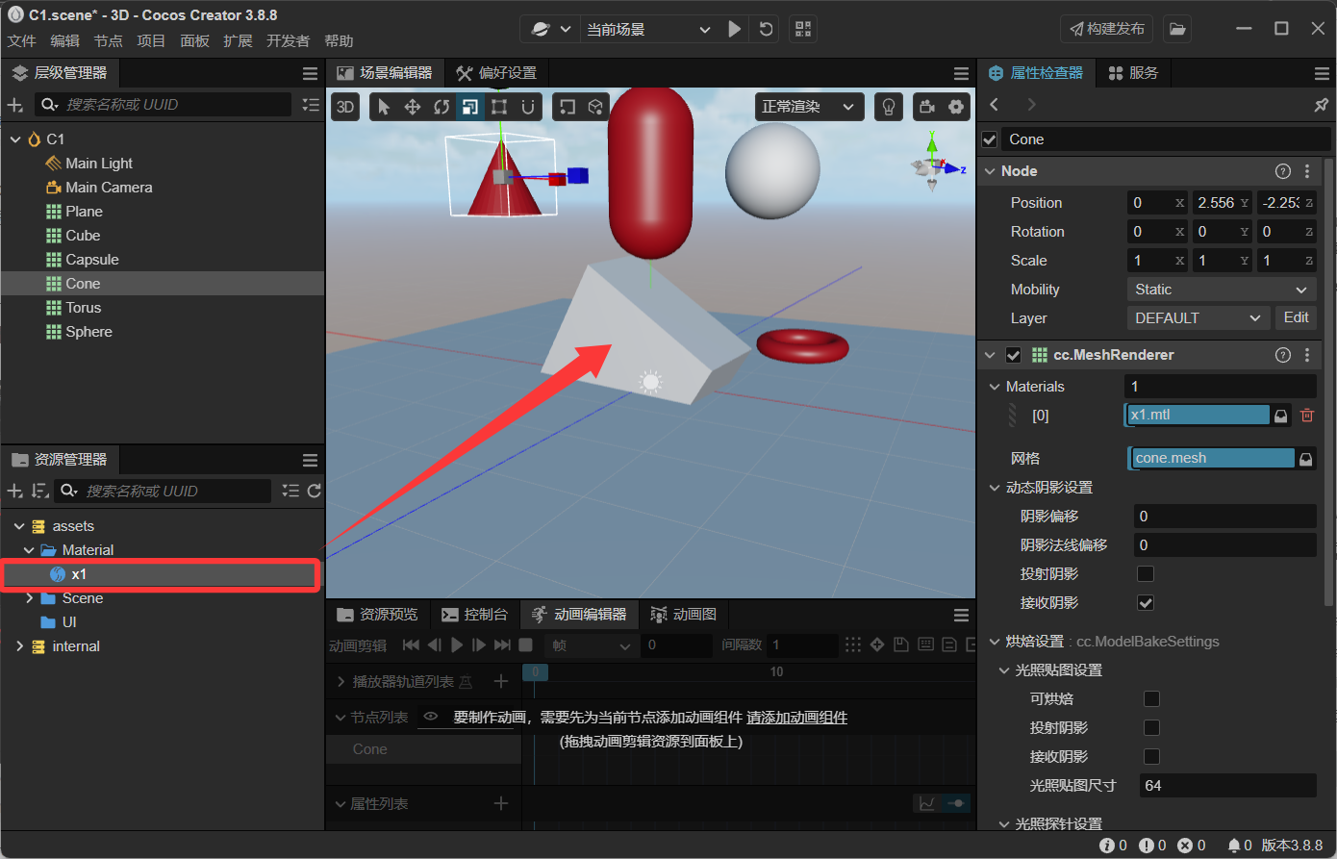The height and width of the screenshot is (859, 1337).
Task: Collapse the assets folder
Action: [19, 526]
